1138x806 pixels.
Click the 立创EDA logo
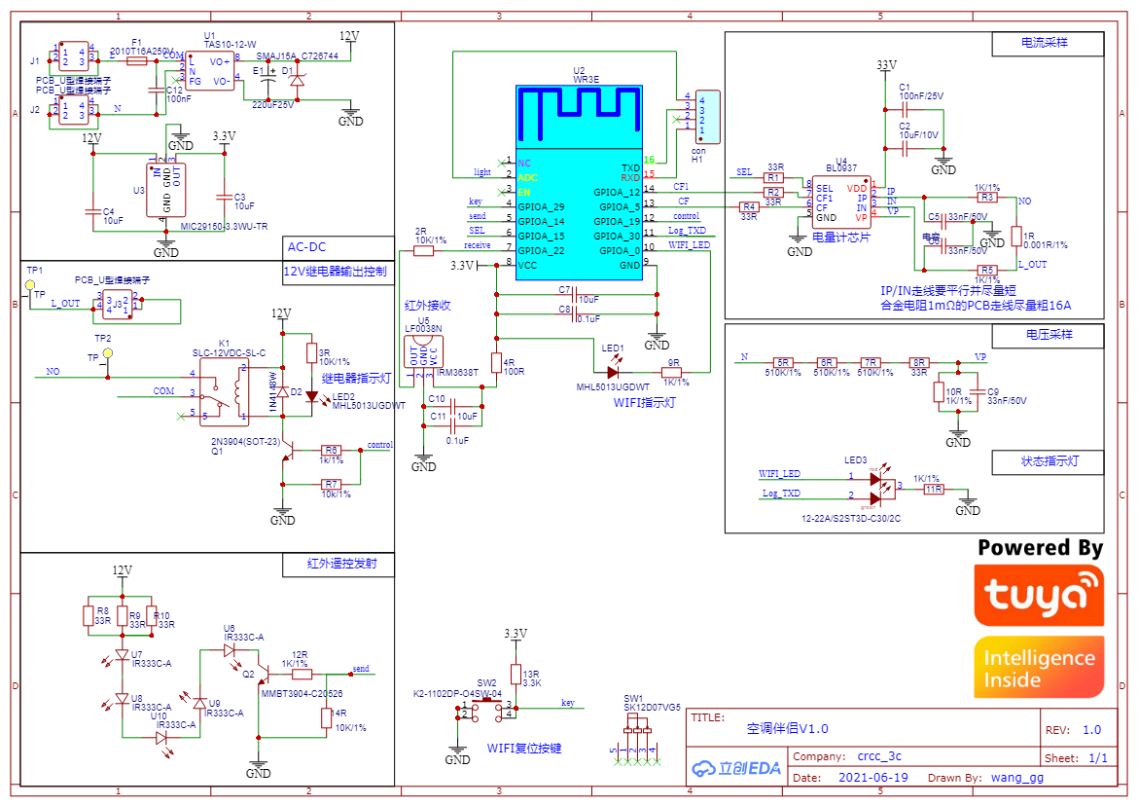coord(736,768)
